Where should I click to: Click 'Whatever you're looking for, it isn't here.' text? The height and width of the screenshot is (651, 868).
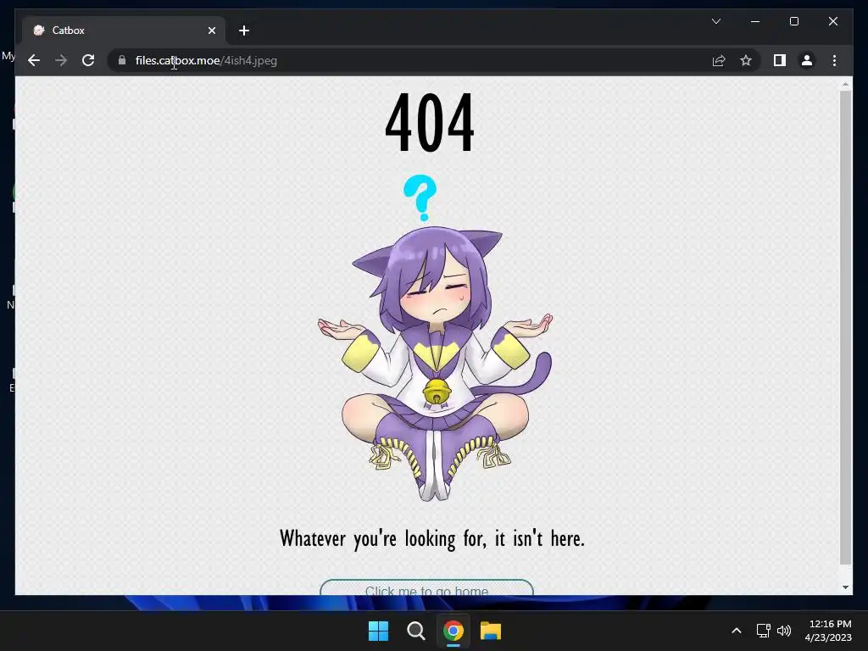tap(432, 538)
